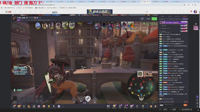Open the browser extensions puzzle icon

pos(188,5)
